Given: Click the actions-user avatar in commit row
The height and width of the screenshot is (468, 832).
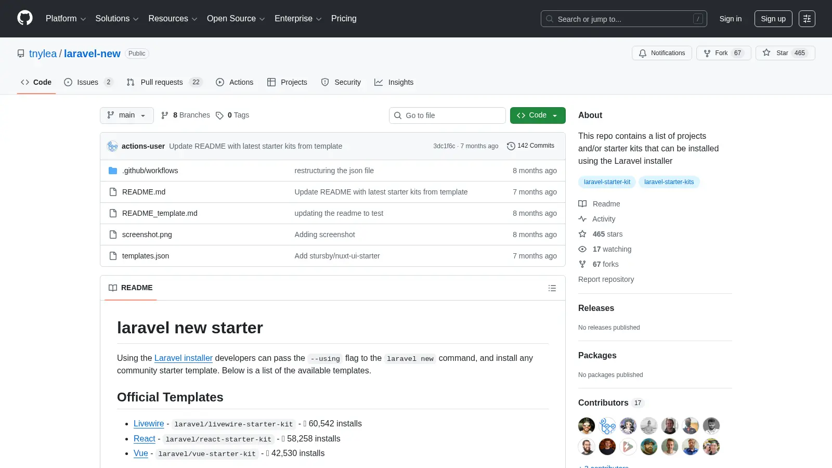Looking at the screenshot, I should click(x=112, y=146).
